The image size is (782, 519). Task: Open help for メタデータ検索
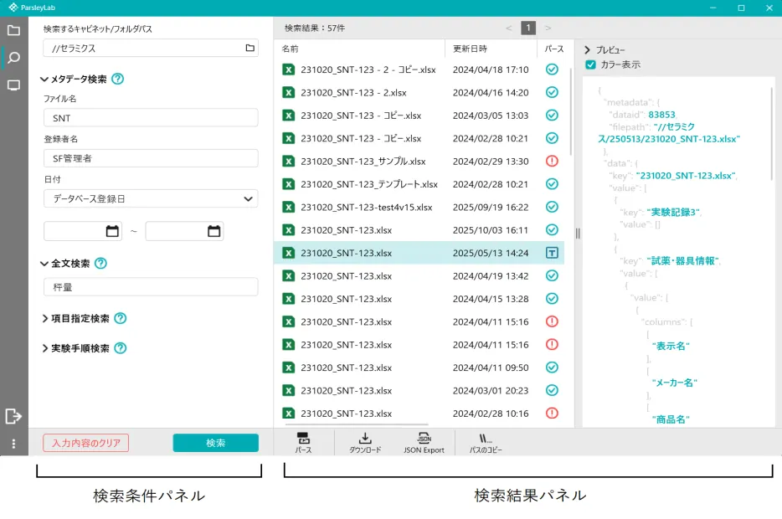click(x=118, y=79)
